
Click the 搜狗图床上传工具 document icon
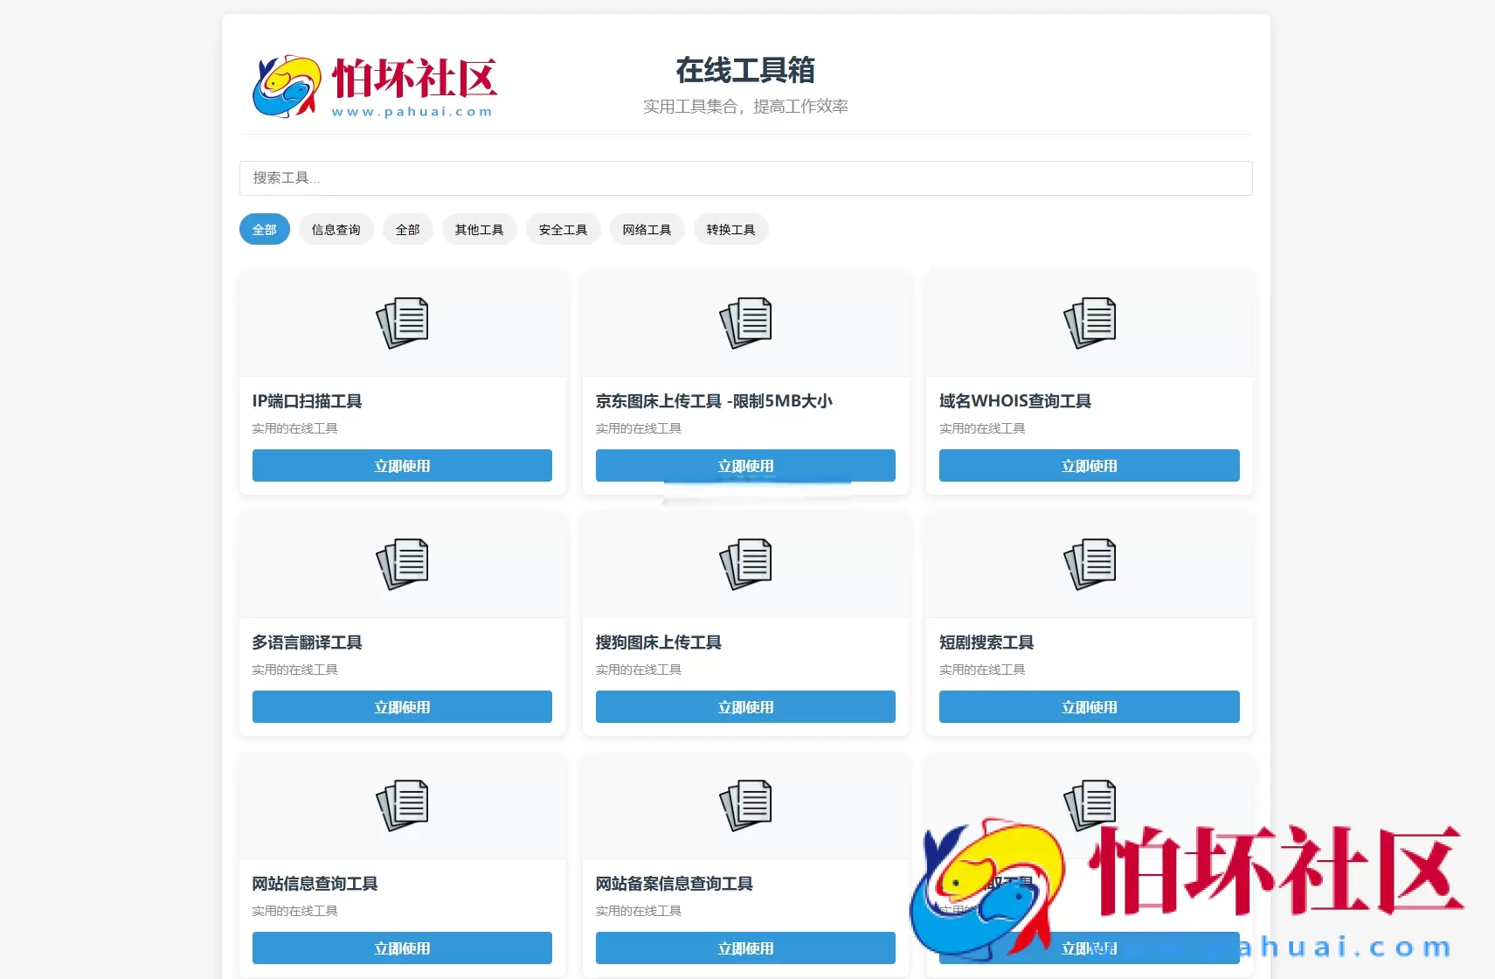point(744,564)
